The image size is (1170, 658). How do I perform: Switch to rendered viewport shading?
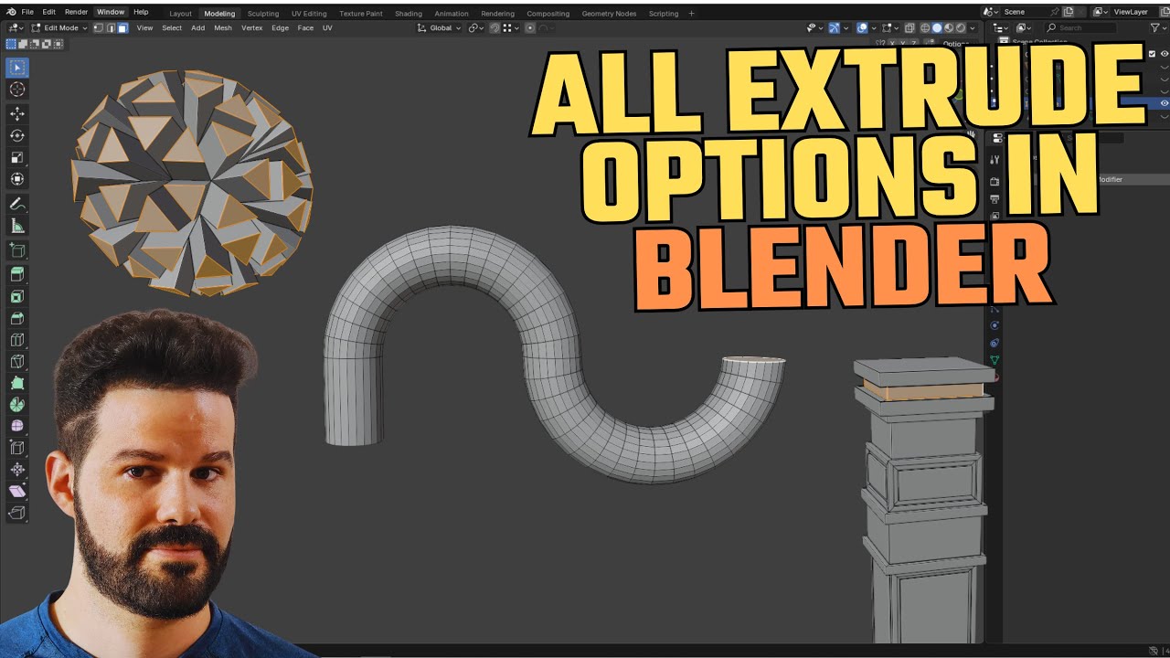click(x=961, y=27)
